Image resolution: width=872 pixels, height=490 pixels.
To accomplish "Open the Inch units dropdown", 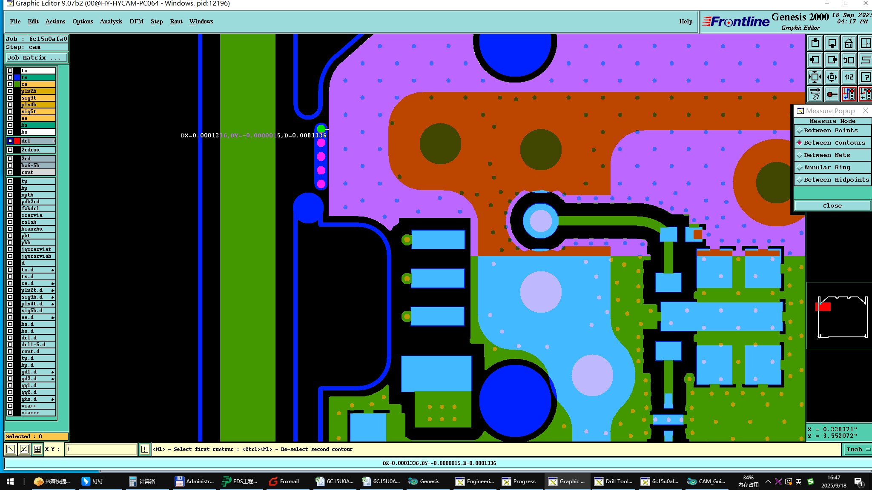I will pyautogui.click(x=857, y=449).
